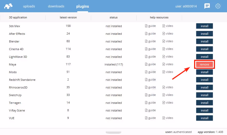Install the Cinema 4D plugin
Viewport: 227px width, 135px height.
pyautogui.click(x=204, y=49)
